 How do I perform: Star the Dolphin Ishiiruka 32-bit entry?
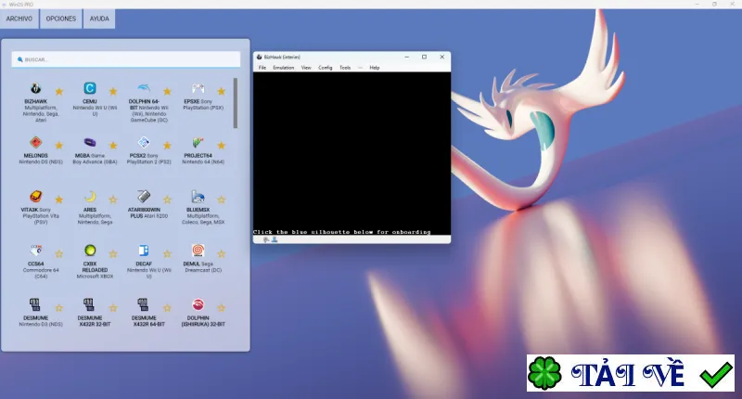click(x=222, y=308)
